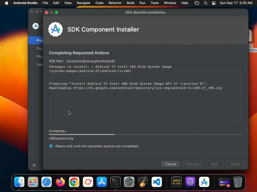This screenshot has height=192, width=257.
Task: Open the Tools menu
Action: click(x=155, y=3)
